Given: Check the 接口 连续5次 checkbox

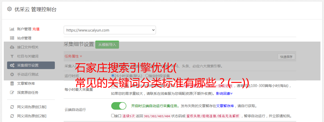Looking at the screenshot, I should click(113, 116).
